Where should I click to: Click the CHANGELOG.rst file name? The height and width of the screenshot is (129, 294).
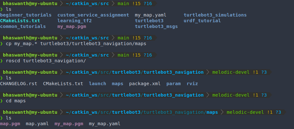coord(18,84)
